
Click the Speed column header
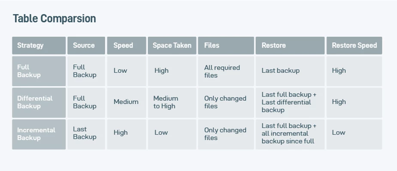[127, 45]
